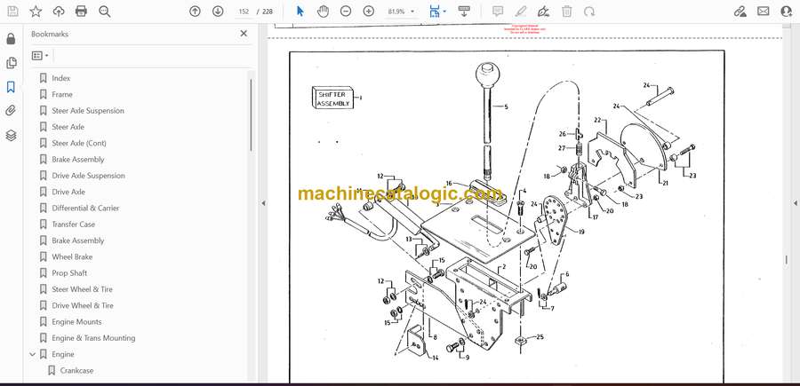Go to previous page with the up arrow
The width and height of the screenshot is (800, 386).
click(x=195, y=12)
